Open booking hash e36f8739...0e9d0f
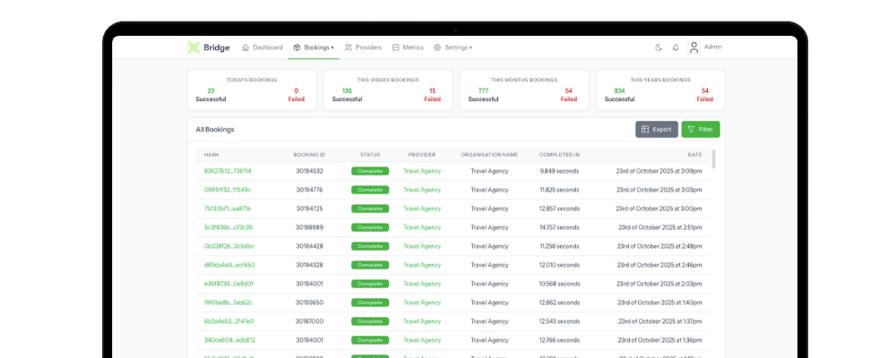Viewport: 896px width, 358px height. click(228, 284)
